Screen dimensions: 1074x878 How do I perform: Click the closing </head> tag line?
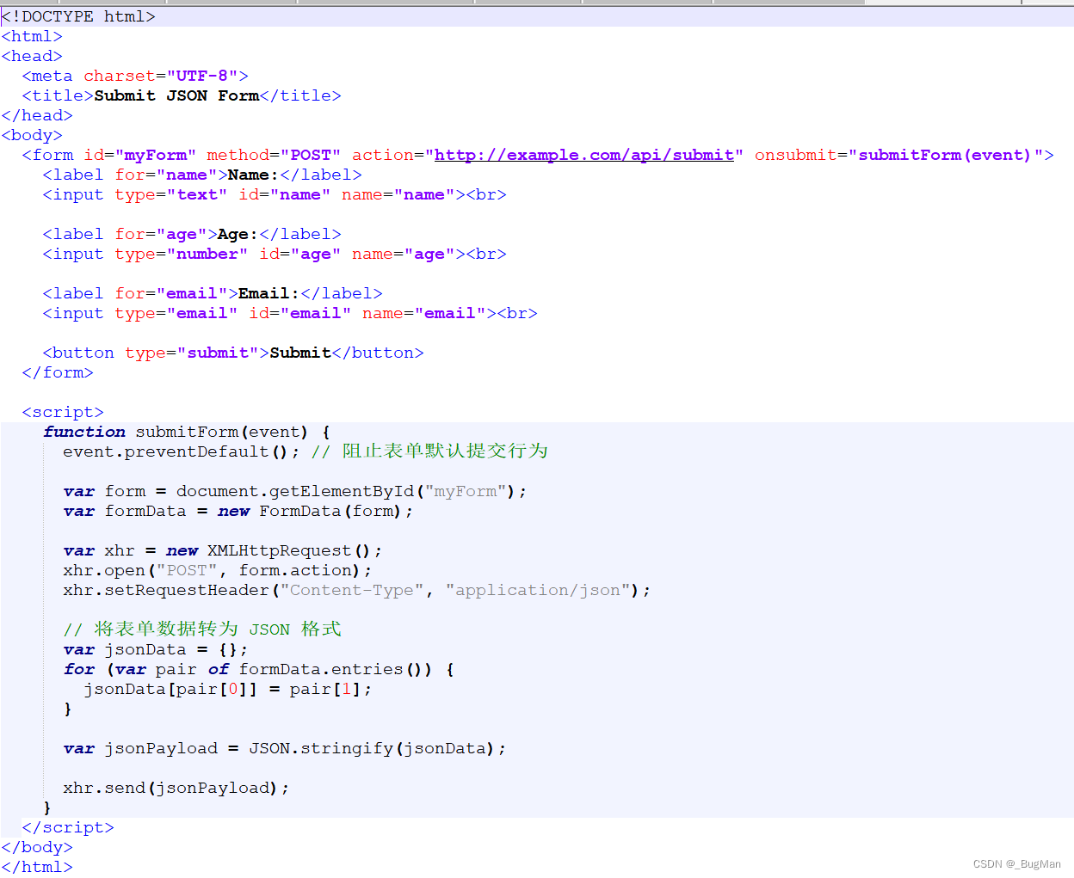37,115
